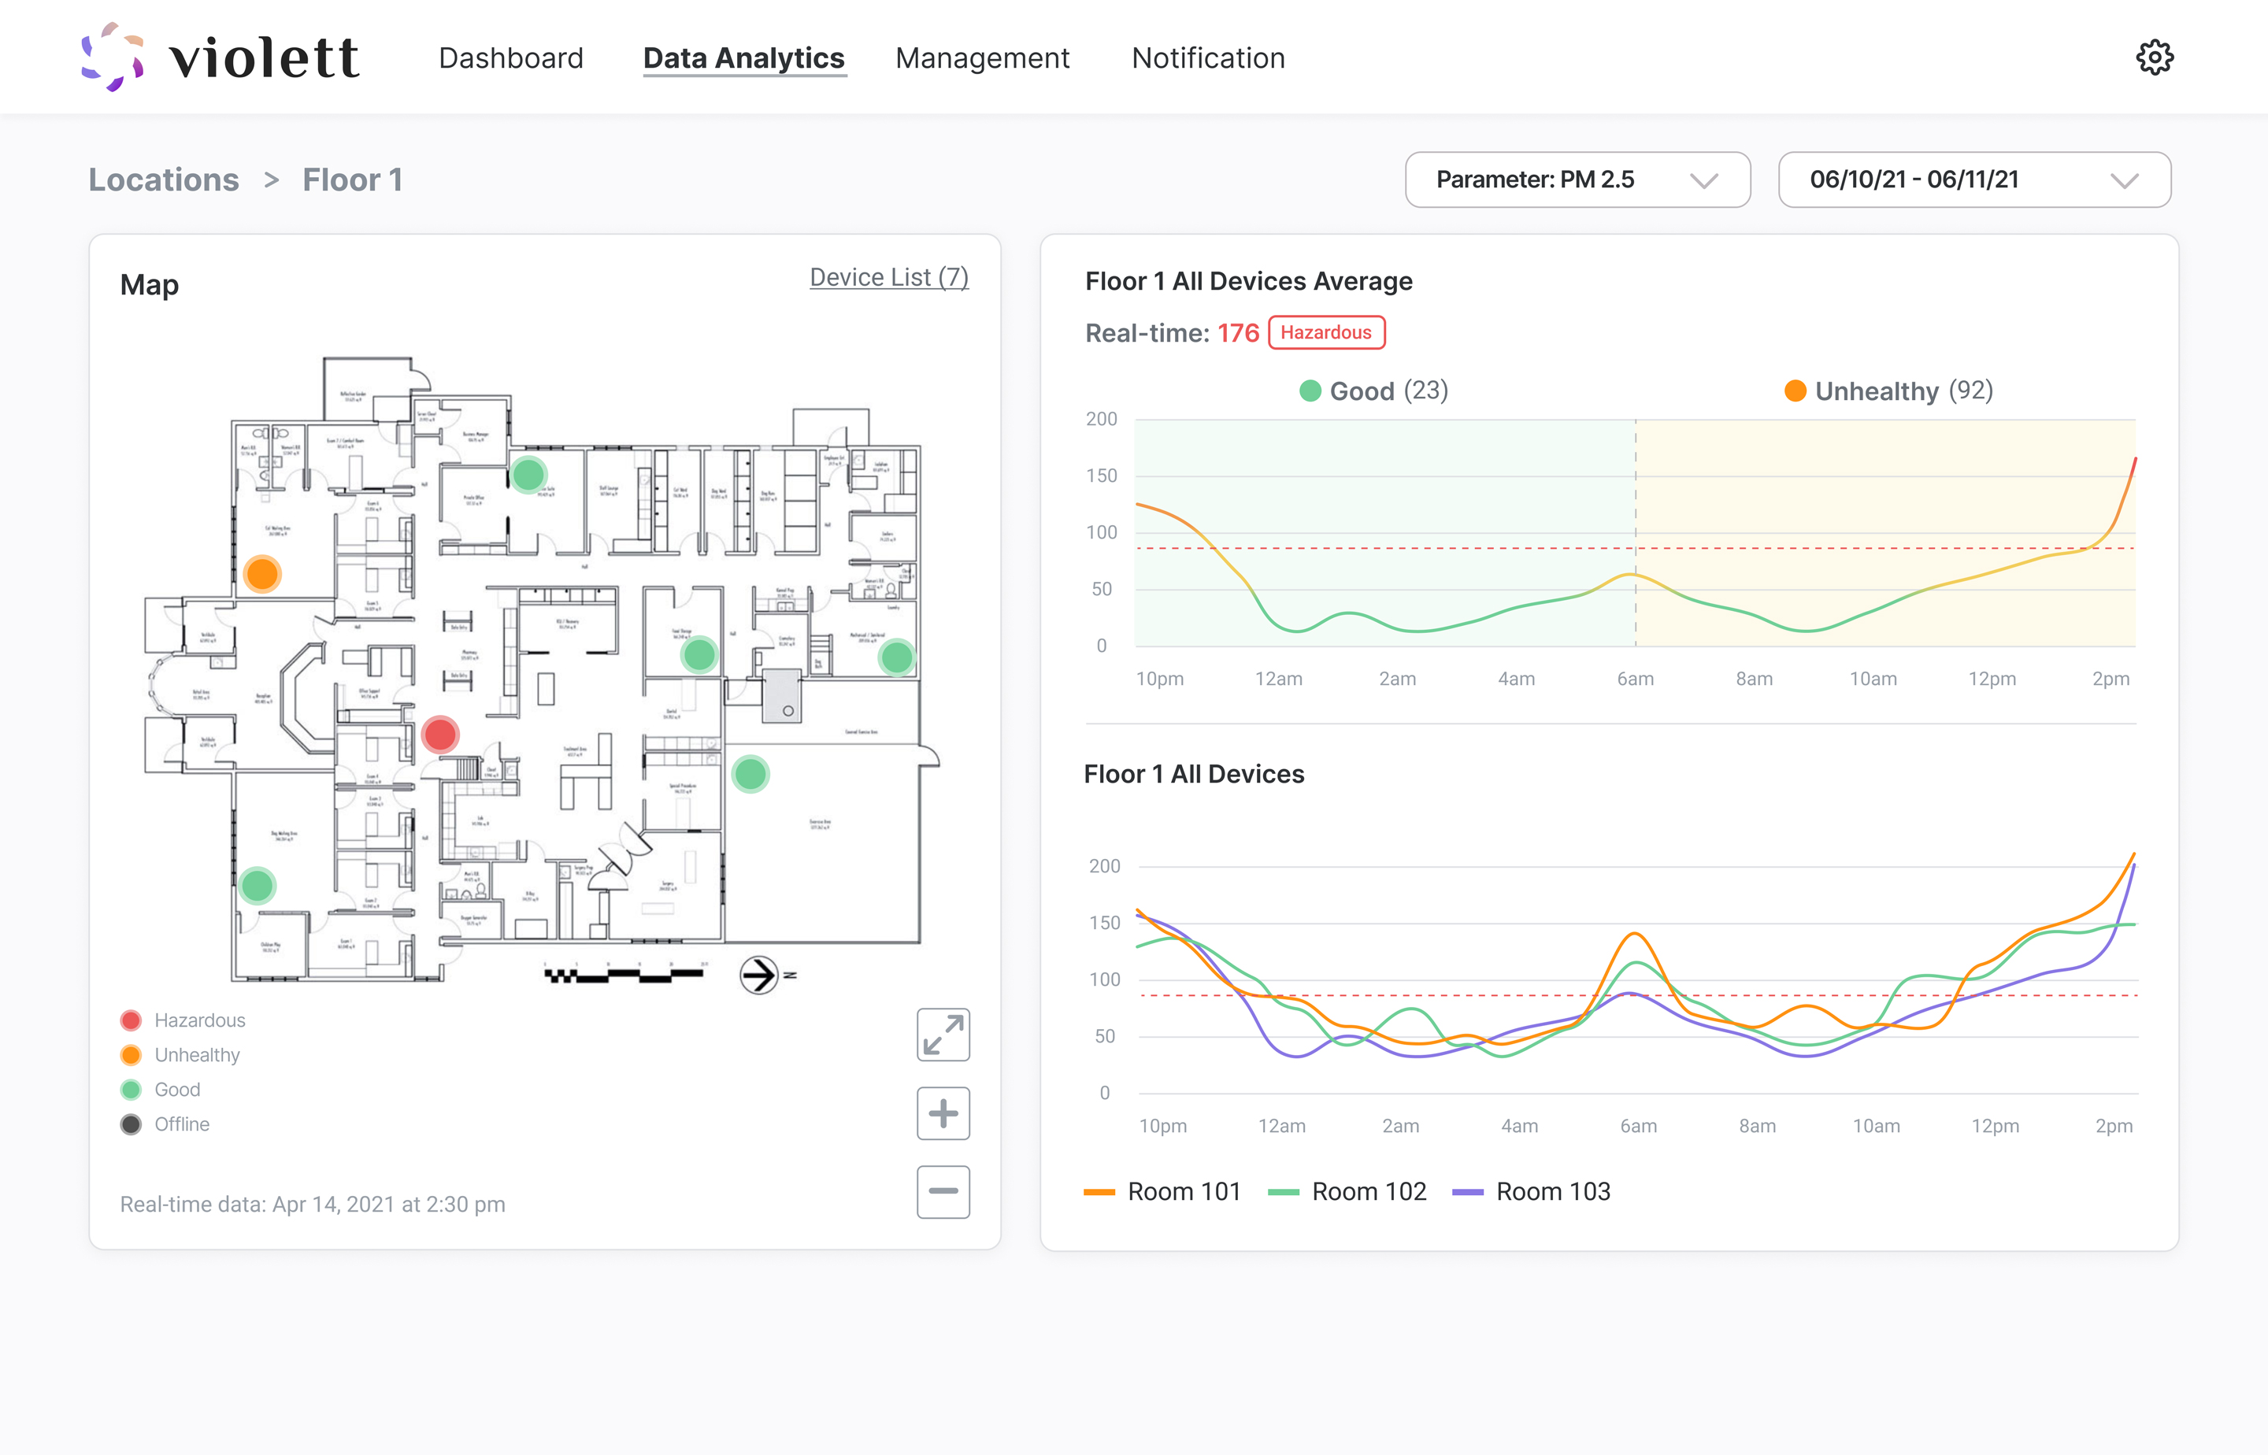Toggle the Room 101 series in chart legend
This screenshot has width=2268, height=1455.
(x=1163, y=1191)
